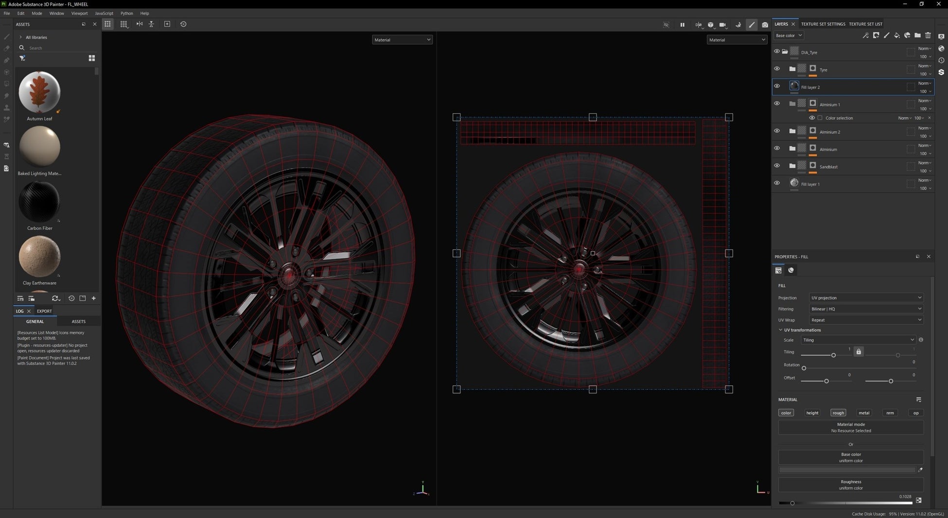This screenshot has height=518, width=948.
Task: Delete layer using the trash icon
Action: (928, 35)
